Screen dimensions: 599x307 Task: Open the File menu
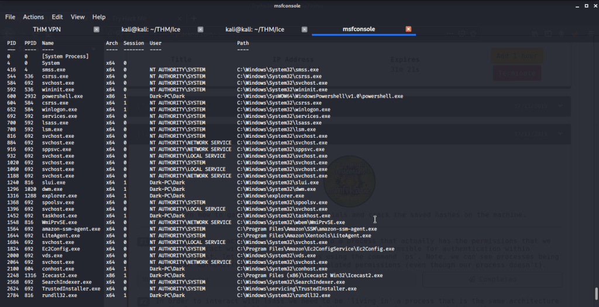pos(10,17)
